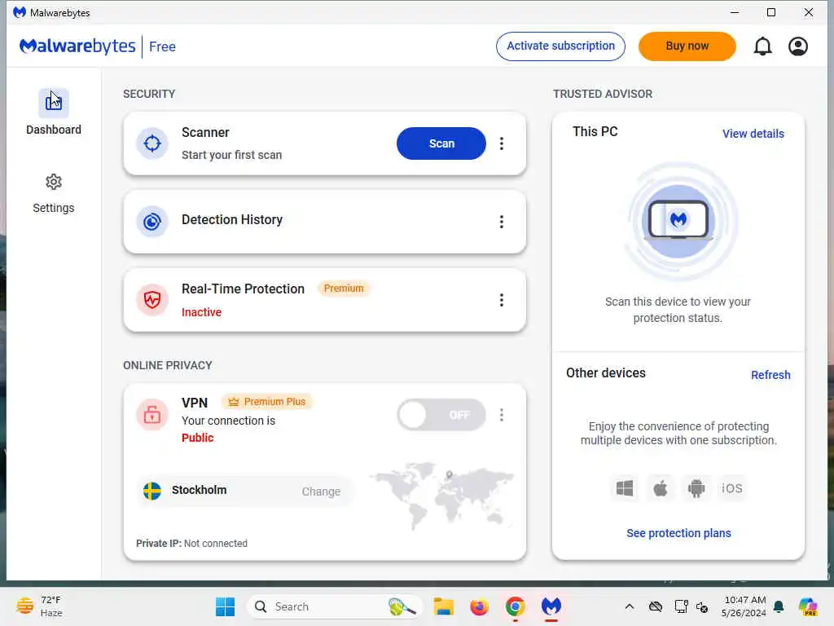Click the Stockholm location name
Viewport: 834px width, 626px height.
[x=199, y=490]
